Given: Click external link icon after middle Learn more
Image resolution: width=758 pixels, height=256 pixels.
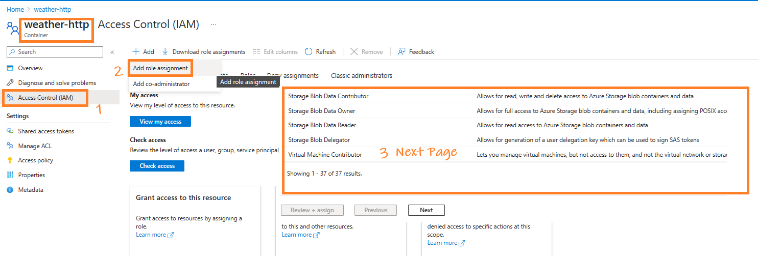Looking at the screenshot, I should (317, 235).
